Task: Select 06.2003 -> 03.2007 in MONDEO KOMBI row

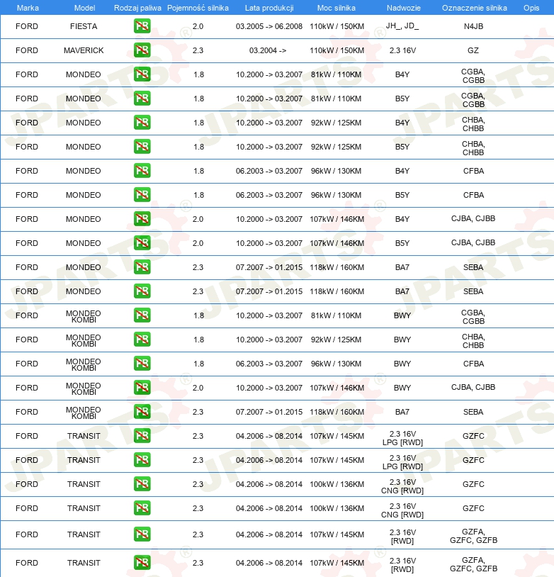Action: pyautogui.click(x=269, y=364)
